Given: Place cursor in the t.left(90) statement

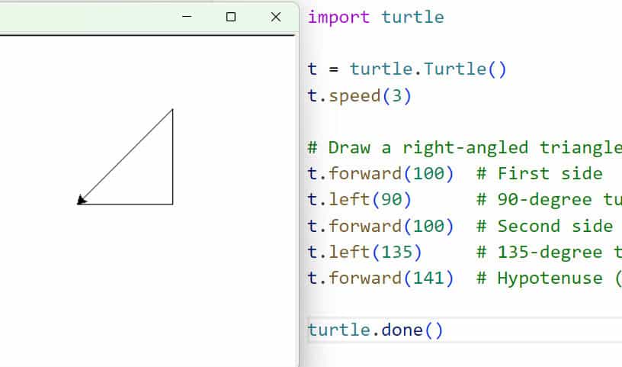Looking at the screenshot, I should (359, 199).
